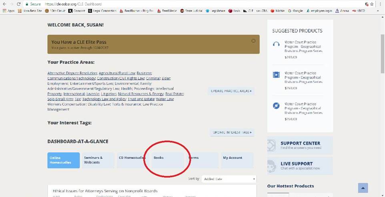This screenshot has height=197, width=385.
Task: Open Communications/Technology practice area link
Action: [72, 78]
